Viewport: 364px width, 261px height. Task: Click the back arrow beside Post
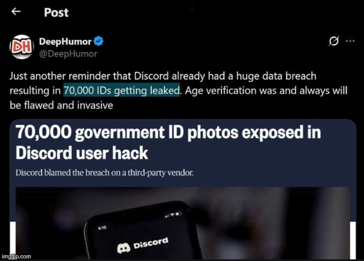[x=16, y=11]
